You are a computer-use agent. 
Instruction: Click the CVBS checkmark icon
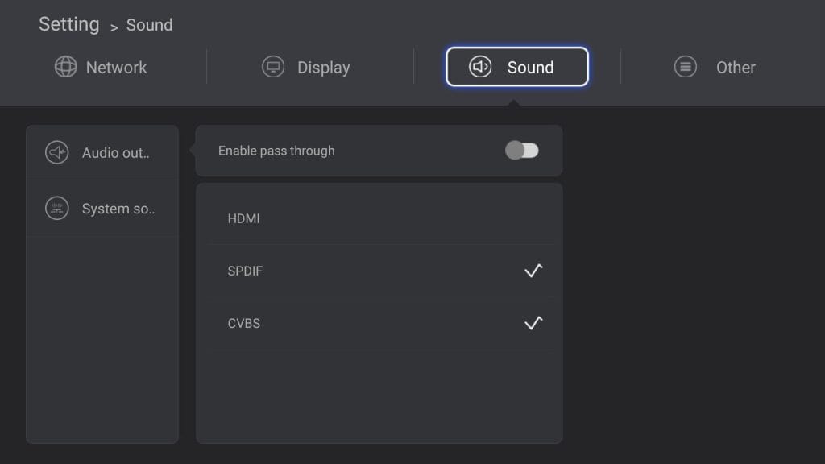pyautogui.click(x=533, y=322)
